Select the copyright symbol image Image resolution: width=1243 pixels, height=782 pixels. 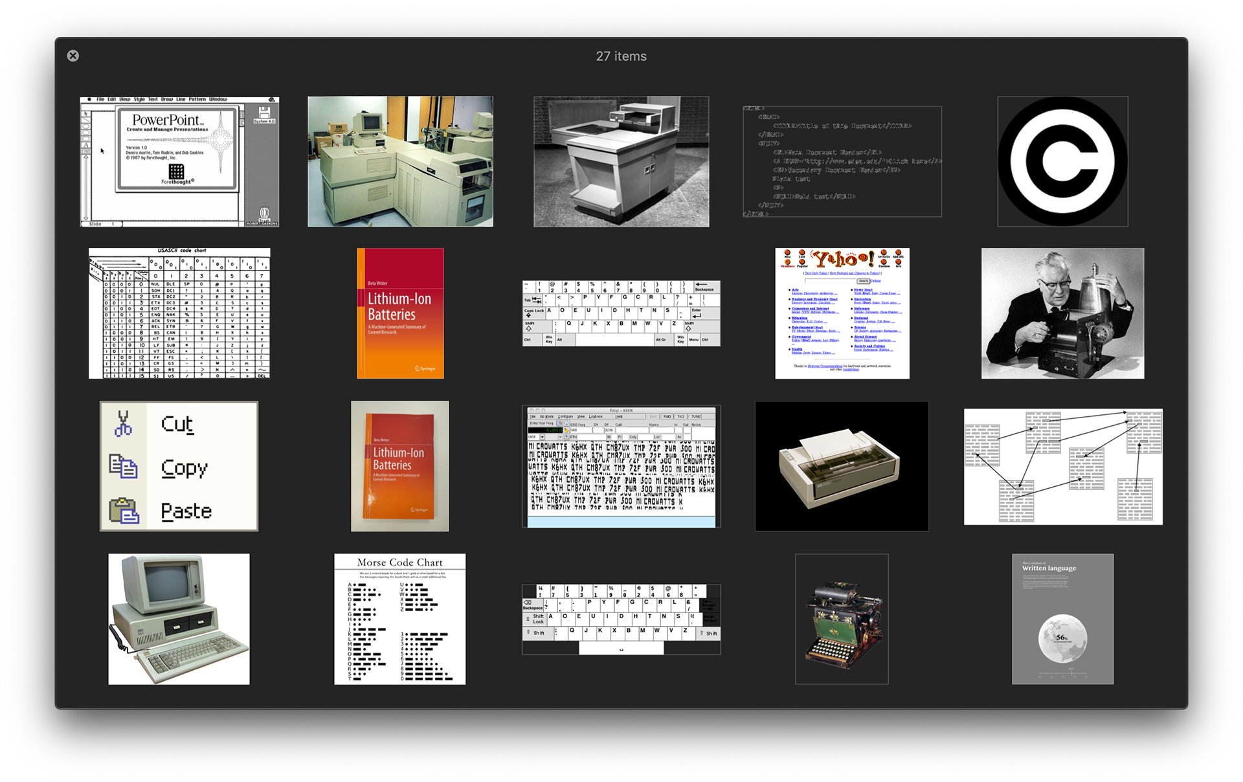pyautogui.click(x=1062, y=162)
